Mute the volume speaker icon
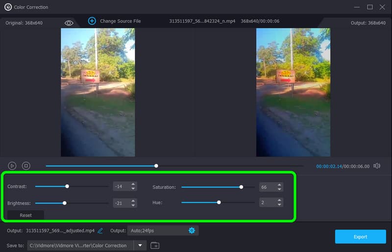 click(x=376, y=166)
